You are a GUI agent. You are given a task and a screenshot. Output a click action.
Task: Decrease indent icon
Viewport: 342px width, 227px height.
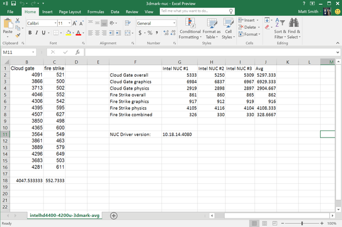[x=112, y=33]
